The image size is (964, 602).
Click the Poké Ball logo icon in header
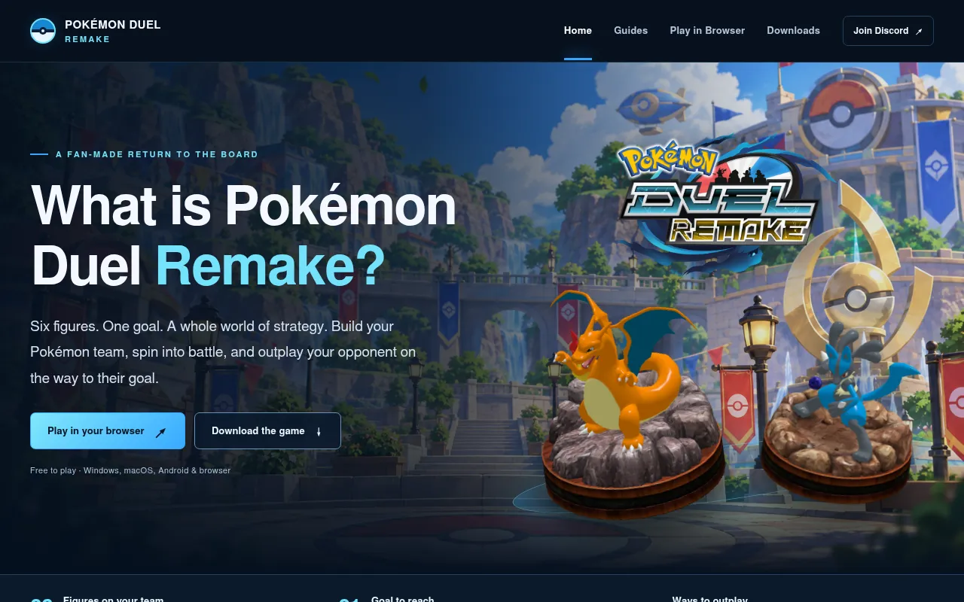click(43, 31)
